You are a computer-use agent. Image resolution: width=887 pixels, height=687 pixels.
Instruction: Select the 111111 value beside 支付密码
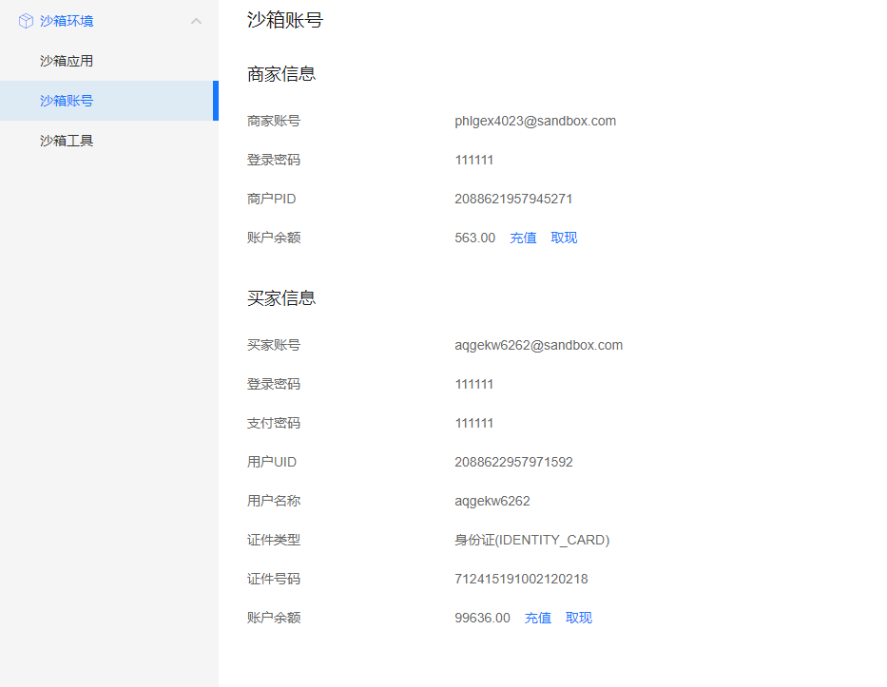tap(474, 423)
